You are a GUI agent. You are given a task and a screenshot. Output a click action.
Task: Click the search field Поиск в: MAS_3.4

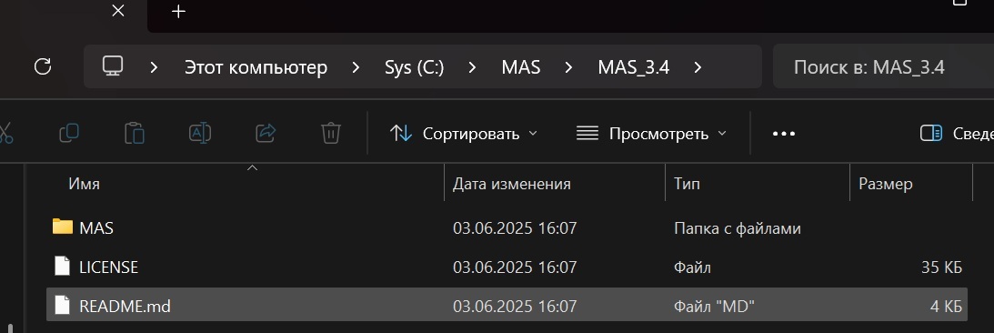[x=883, y=66]
